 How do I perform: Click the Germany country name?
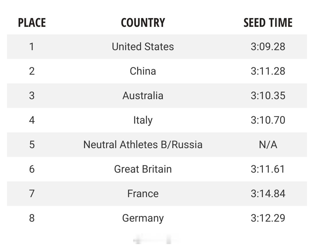pyautogui.click(x=143, y=218)
